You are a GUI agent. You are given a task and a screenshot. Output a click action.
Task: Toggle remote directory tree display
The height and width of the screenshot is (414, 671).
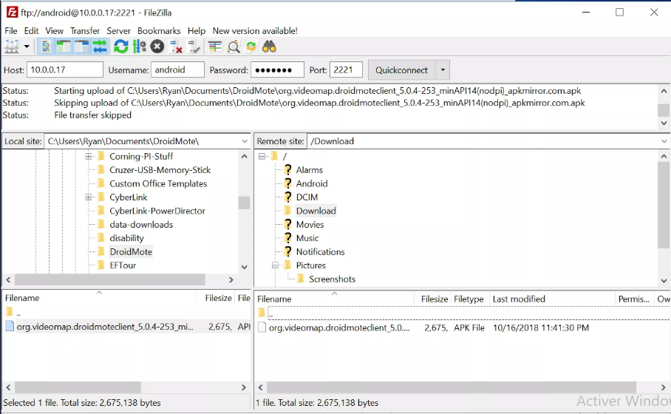[x=81, y=47]
